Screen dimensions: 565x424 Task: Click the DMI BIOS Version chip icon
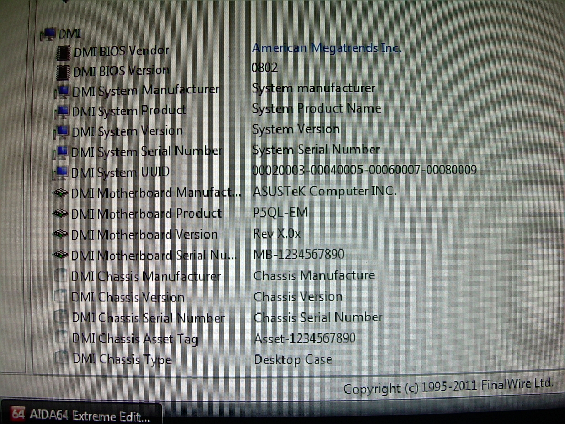coord(63,72)
